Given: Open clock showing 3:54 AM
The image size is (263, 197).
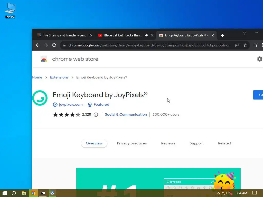Looking at the screenshot, I should click(x=241, y=193).
